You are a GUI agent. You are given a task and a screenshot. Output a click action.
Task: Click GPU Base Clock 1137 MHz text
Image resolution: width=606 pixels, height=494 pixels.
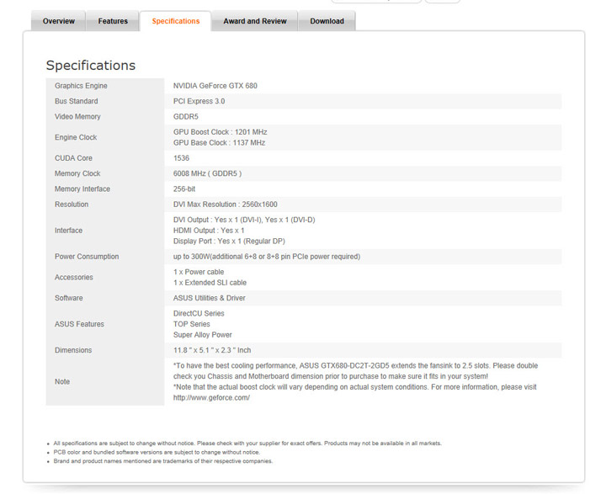(x=219, y=143)
